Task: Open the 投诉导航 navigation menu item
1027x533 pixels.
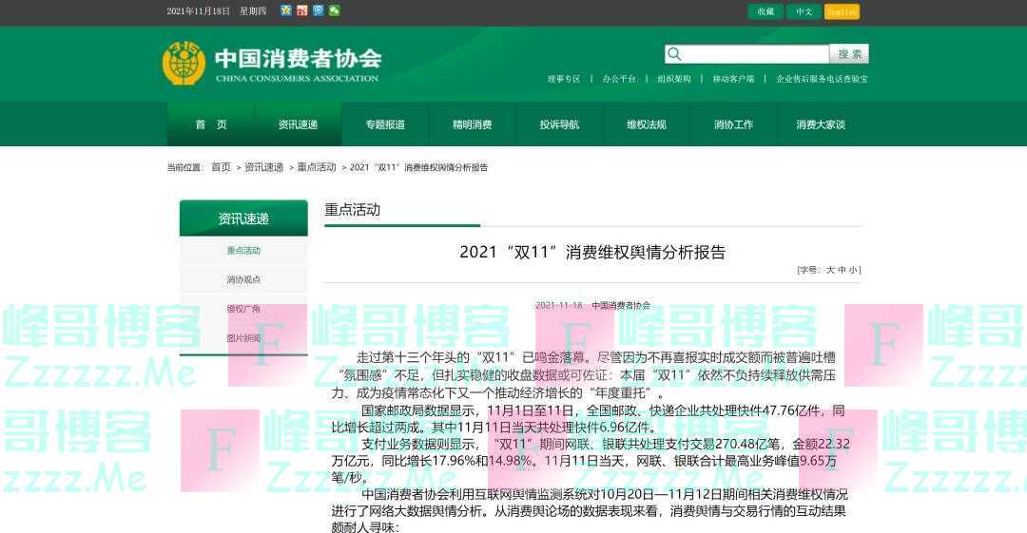Action: pos(559,124)
